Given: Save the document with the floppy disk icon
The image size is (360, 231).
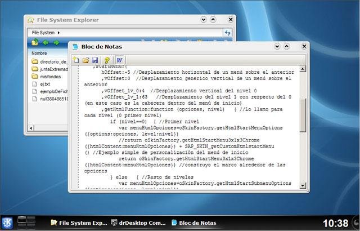Looking at the screenshot, I should (x=95, y=60).
